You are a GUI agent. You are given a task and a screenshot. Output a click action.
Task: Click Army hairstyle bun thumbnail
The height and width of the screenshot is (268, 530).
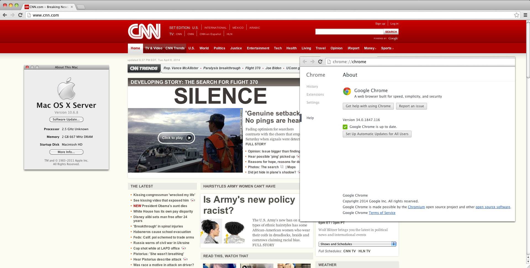pos(211,231)
